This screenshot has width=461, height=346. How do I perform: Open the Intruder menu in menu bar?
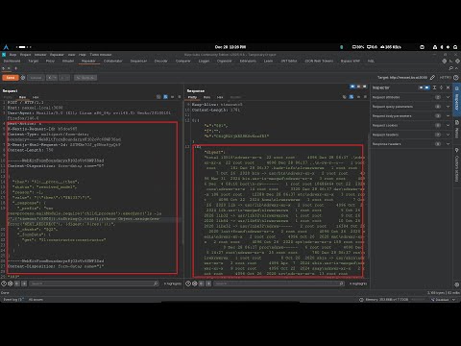point(40,55)
